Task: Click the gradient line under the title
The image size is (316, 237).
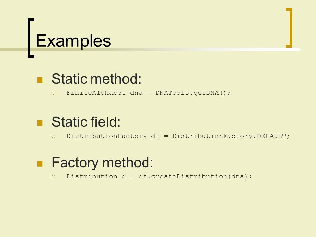Action: tap(150, 49)
